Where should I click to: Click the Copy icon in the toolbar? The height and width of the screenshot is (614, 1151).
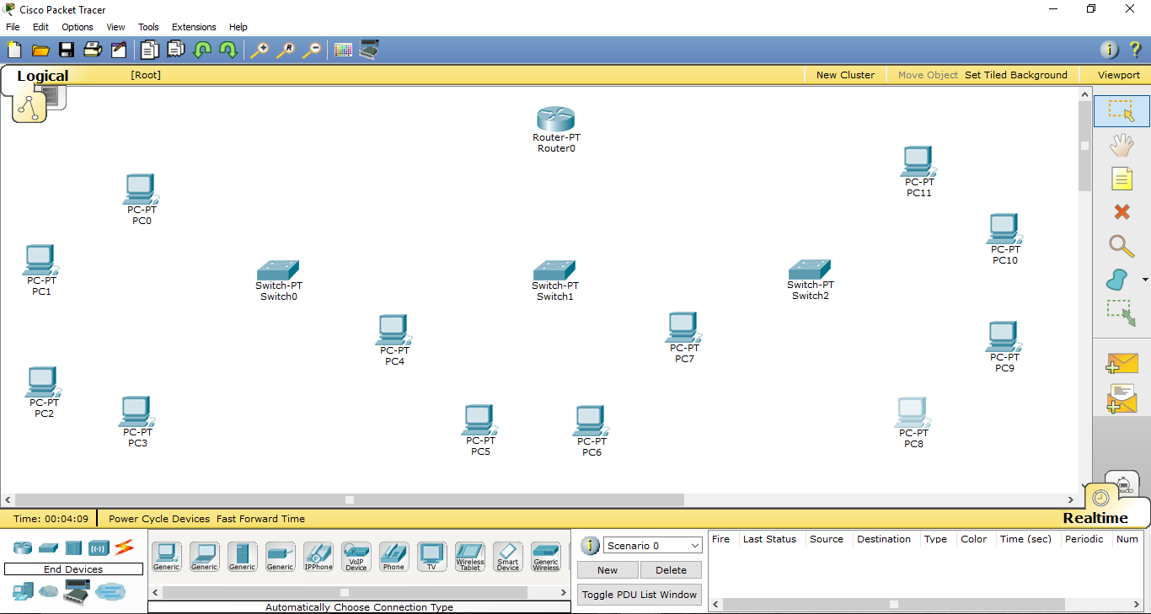149,50
